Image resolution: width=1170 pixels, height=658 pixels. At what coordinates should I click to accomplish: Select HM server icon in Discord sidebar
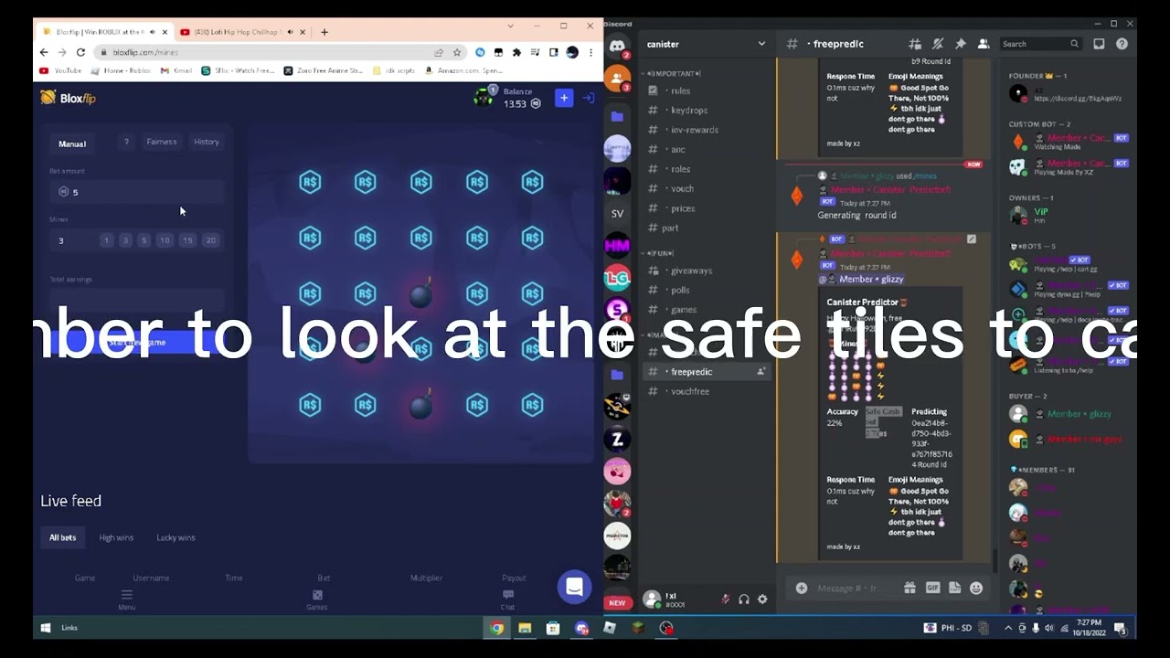point(617,245)
